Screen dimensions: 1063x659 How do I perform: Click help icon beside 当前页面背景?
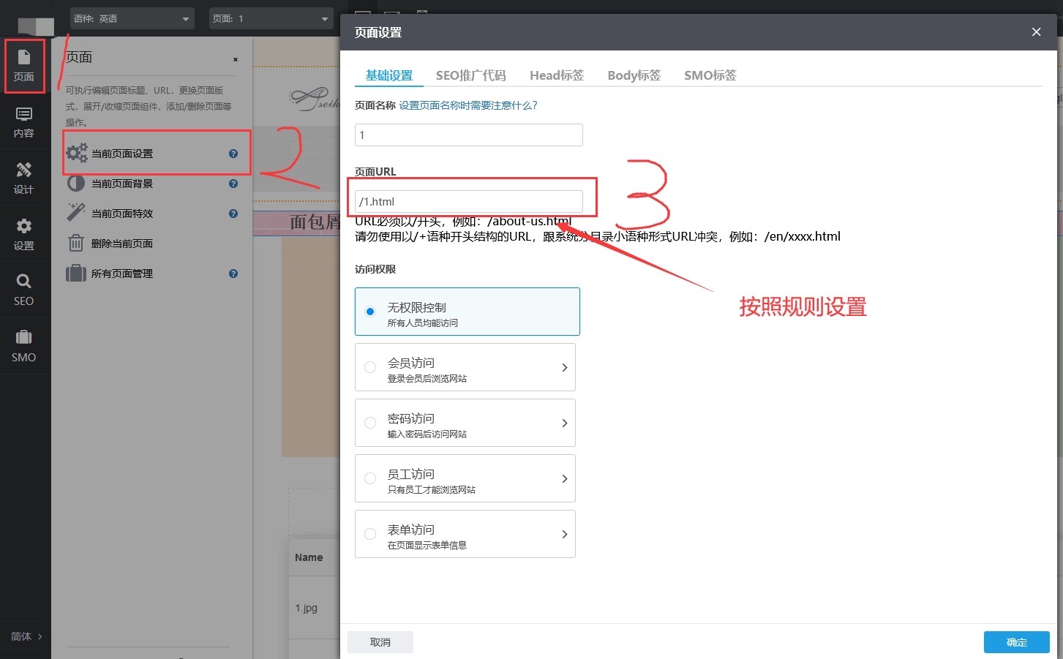tap(233, 184)
